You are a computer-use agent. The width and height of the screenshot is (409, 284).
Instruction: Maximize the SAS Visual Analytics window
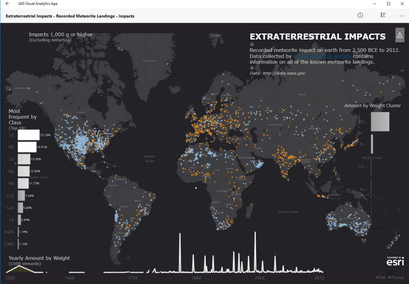388,4
